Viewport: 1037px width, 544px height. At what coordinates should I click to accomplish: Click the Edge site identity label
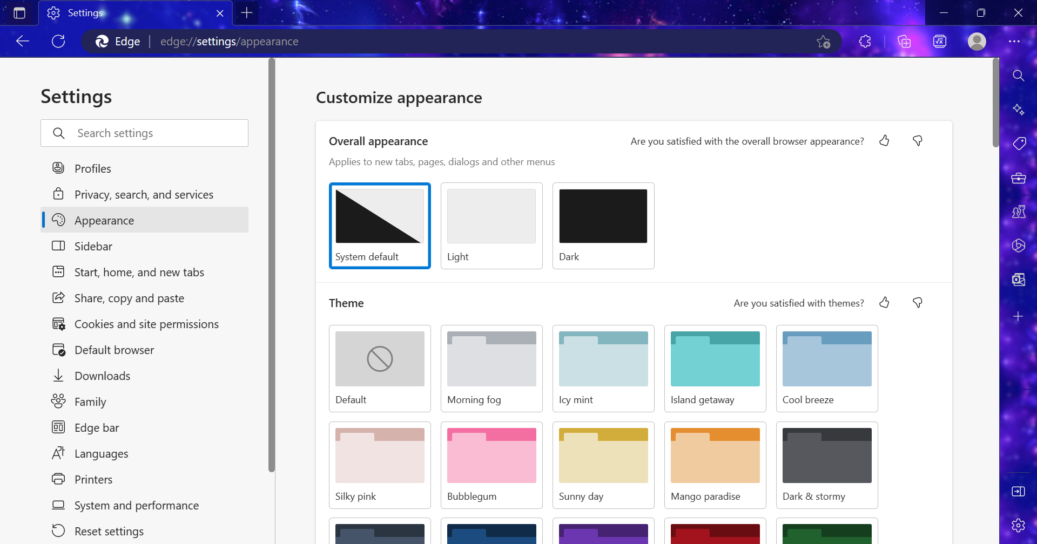[x=118, y=42]
